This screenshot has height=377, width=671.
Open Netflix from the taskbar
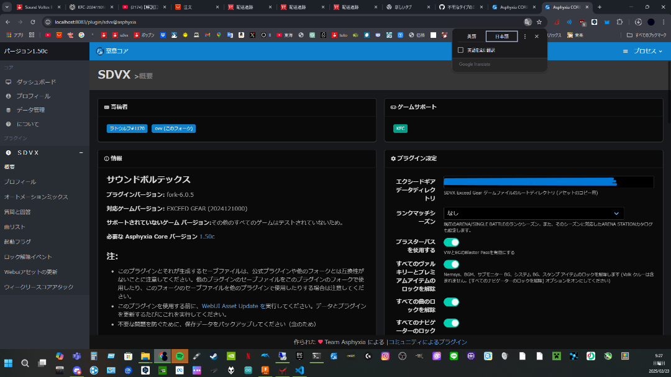click(x=248, y=356)
